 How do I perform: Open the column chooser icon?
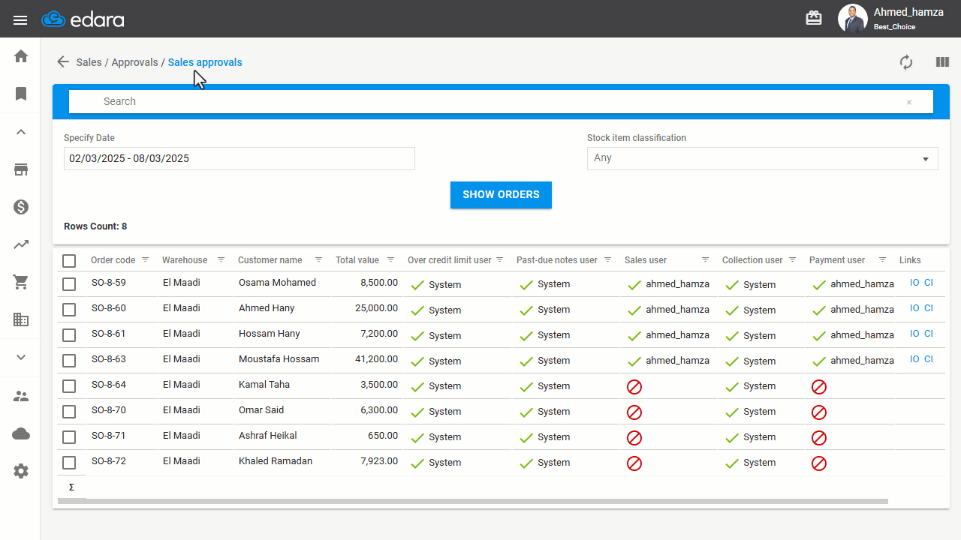point(942,62)
